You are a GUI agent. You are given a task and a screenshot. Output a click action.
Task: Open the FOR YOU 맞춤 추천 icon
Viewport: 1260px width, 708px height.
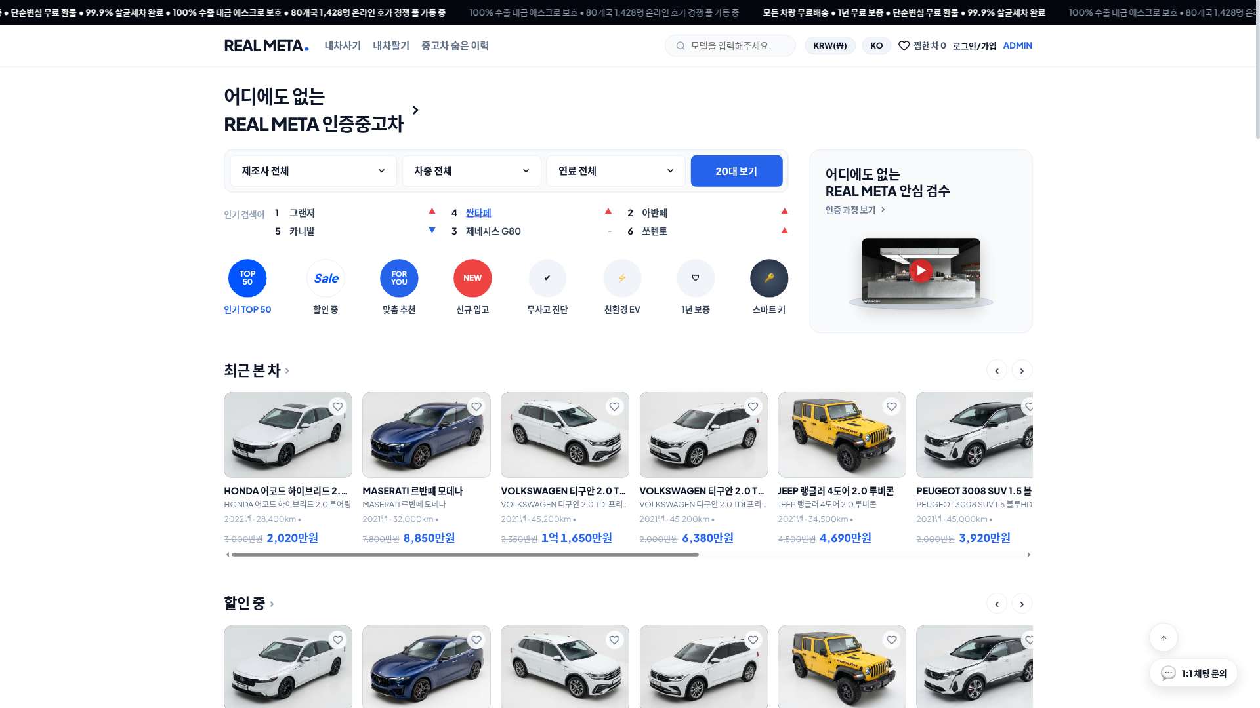pyautogui.click(x=399, y=278)
